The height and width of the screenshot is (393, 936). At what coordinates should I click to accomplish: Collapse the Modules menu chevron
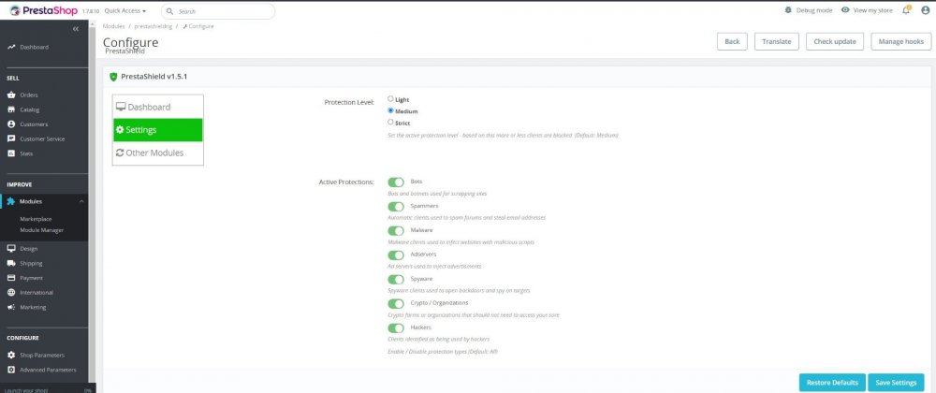[x=81, y=201]
